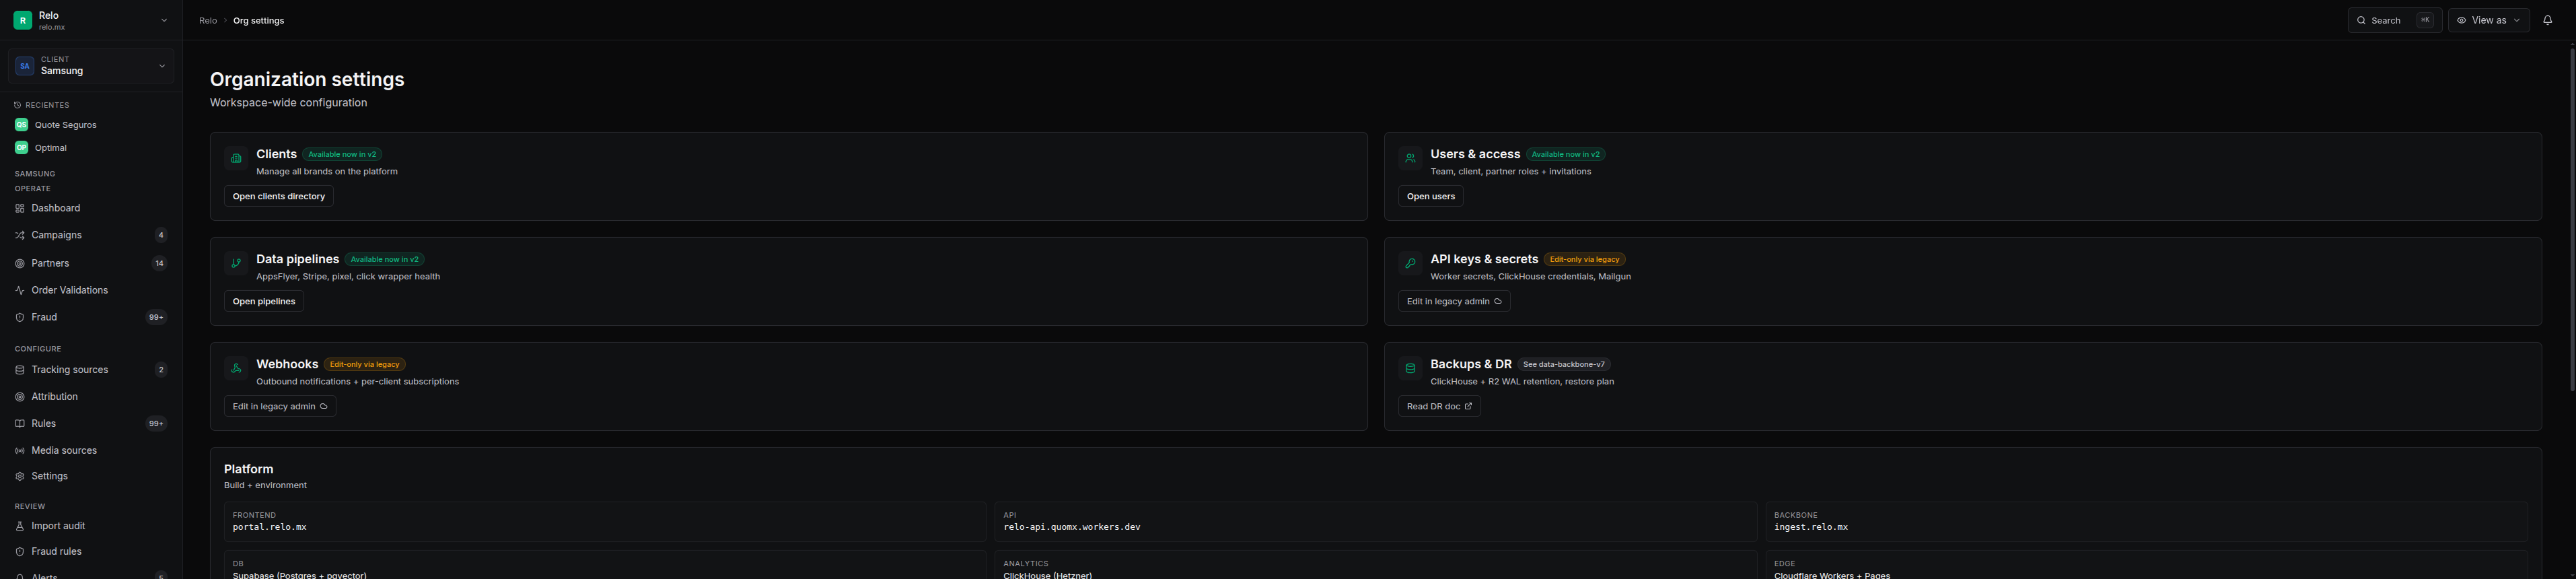Open notifications bell

2548,20
